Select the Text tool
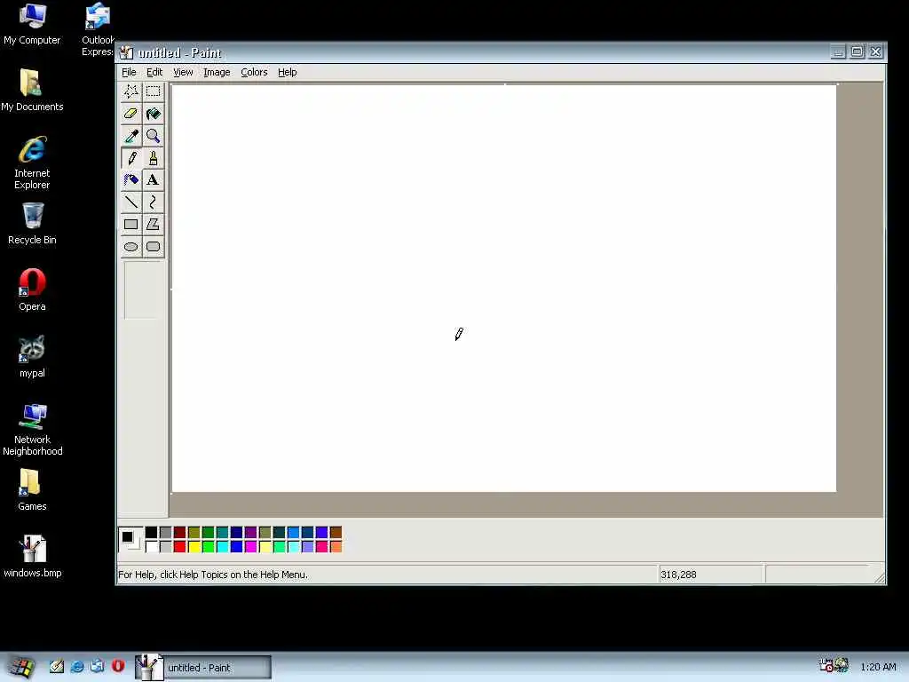909x682 pixels. (x=153, y=179)
